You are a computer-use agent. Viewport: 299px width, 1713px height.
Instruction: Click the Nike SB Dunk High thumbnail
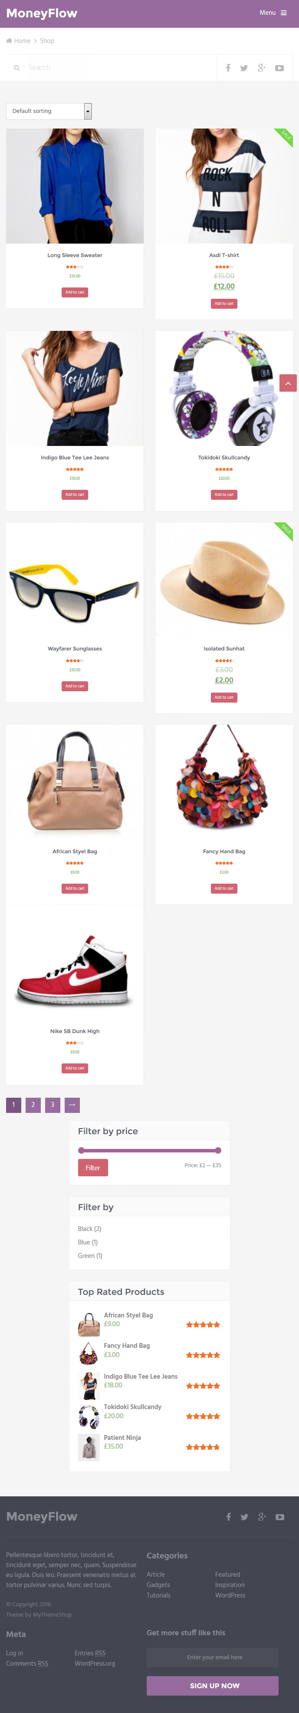pyautogui.click(x=75, y=967)
